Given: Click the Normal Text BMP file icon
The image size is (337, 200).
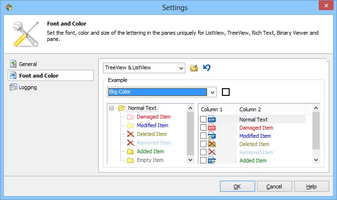Looking at the screenshot, I should tap(212, 120).
